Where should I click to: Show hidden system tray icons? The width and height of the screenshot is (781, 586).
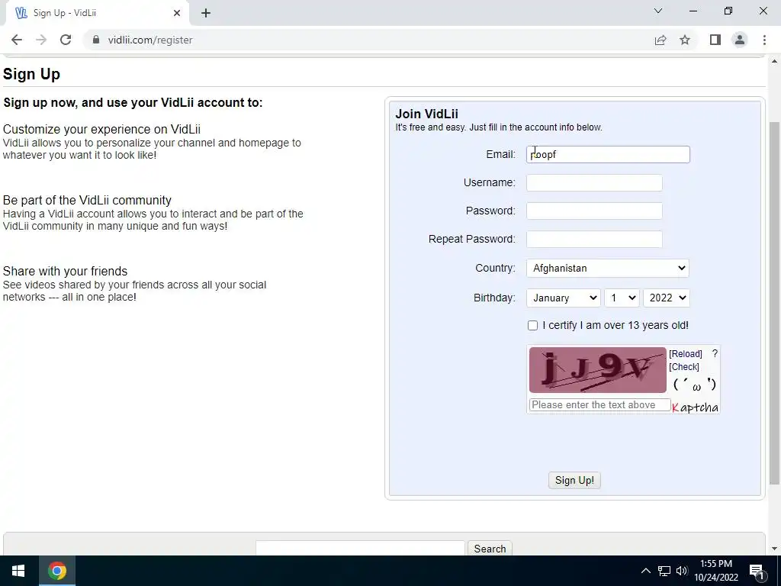(645, 571)
